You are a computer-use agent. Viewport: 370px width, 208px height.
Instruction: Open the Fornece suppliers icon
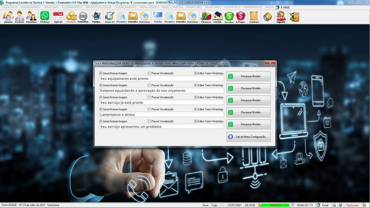point(19,17)
